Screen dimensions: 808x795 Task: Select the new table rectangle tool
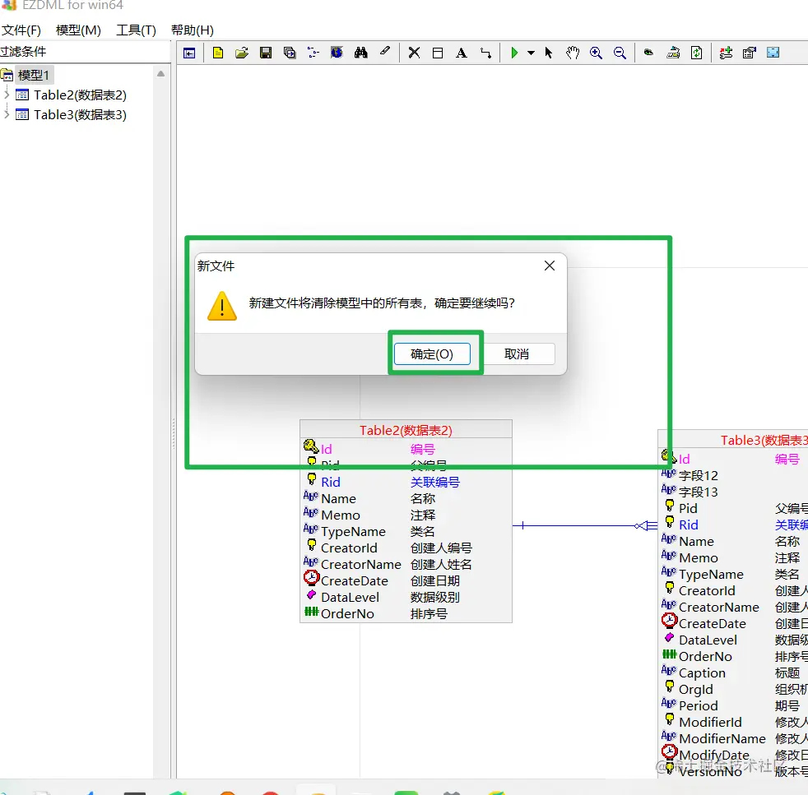click(x=438, y=53)
